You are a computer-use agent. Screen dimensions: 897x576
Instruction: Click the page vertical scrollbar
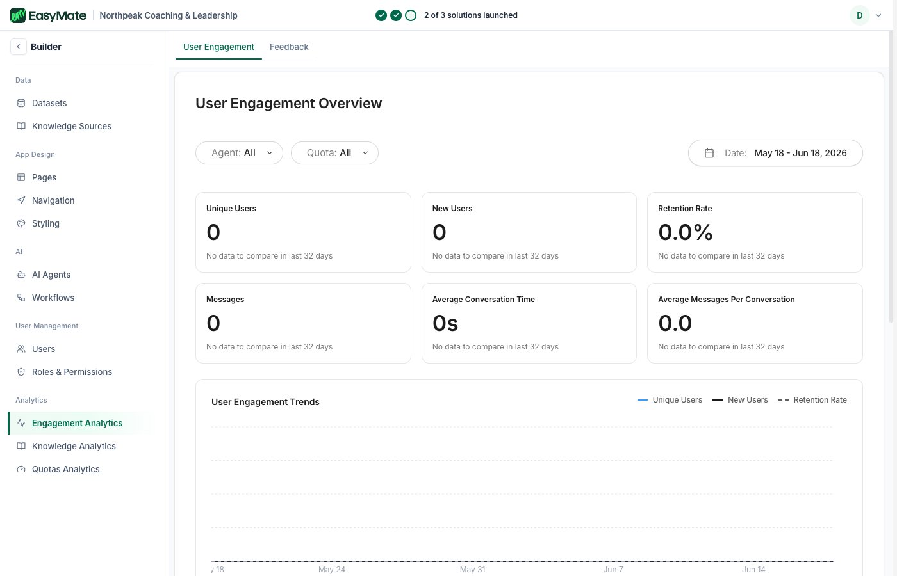pyautogui.click(x=892, y=177)
